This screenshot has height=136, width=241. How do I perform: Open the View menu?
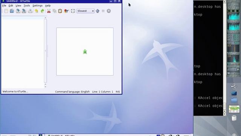(18, 6)
